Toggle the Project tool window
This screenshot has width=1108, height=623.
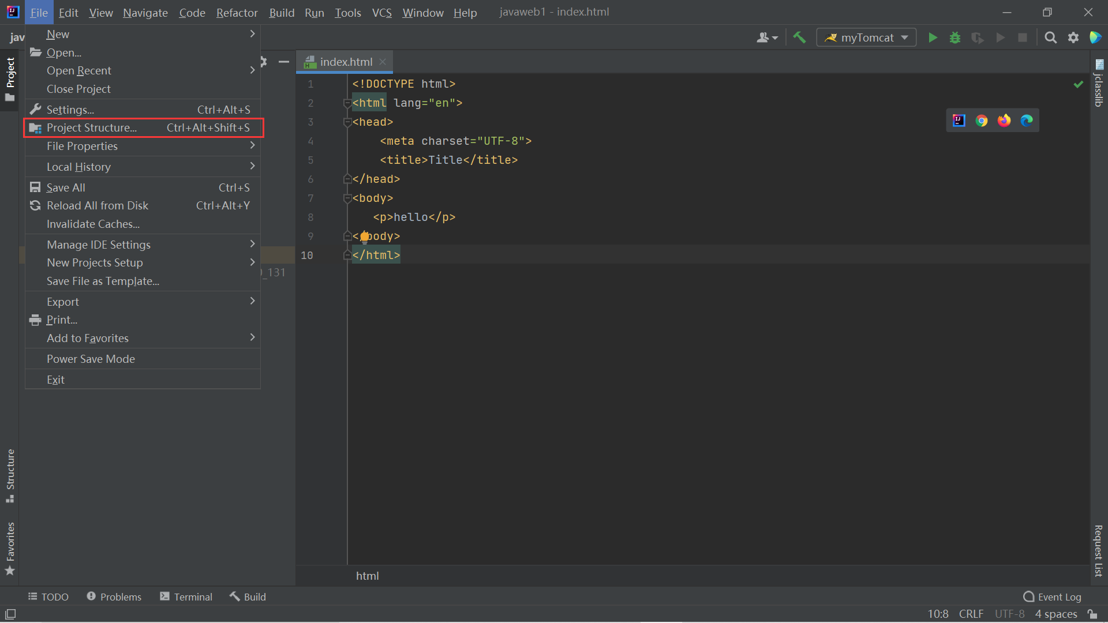[x=10, y=78]
